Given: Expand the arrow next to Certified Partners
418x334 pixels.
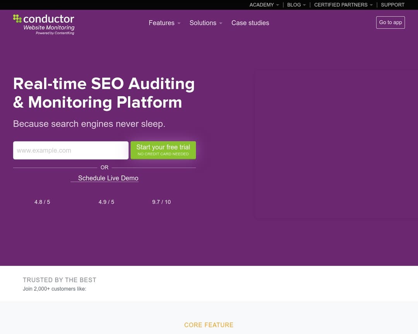Looking at the screenshot, I should [371, 5].
